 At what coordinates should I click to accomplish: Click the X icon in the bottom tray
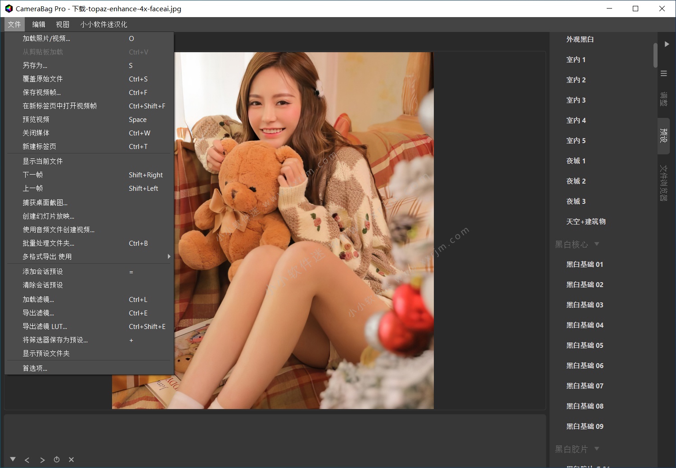(71, 459)
